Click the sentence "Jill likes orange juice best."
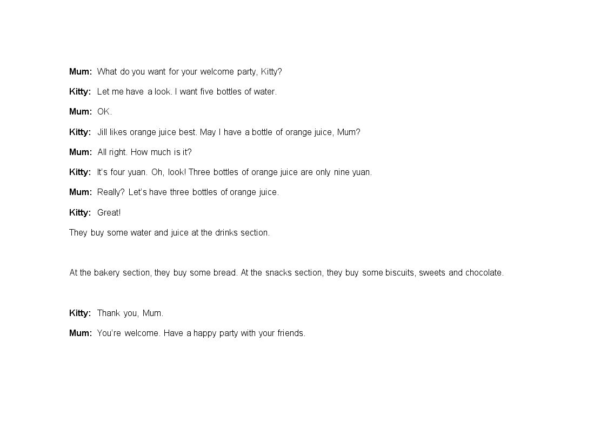Viewport: 607px width, 429px height. coord(148,132)
